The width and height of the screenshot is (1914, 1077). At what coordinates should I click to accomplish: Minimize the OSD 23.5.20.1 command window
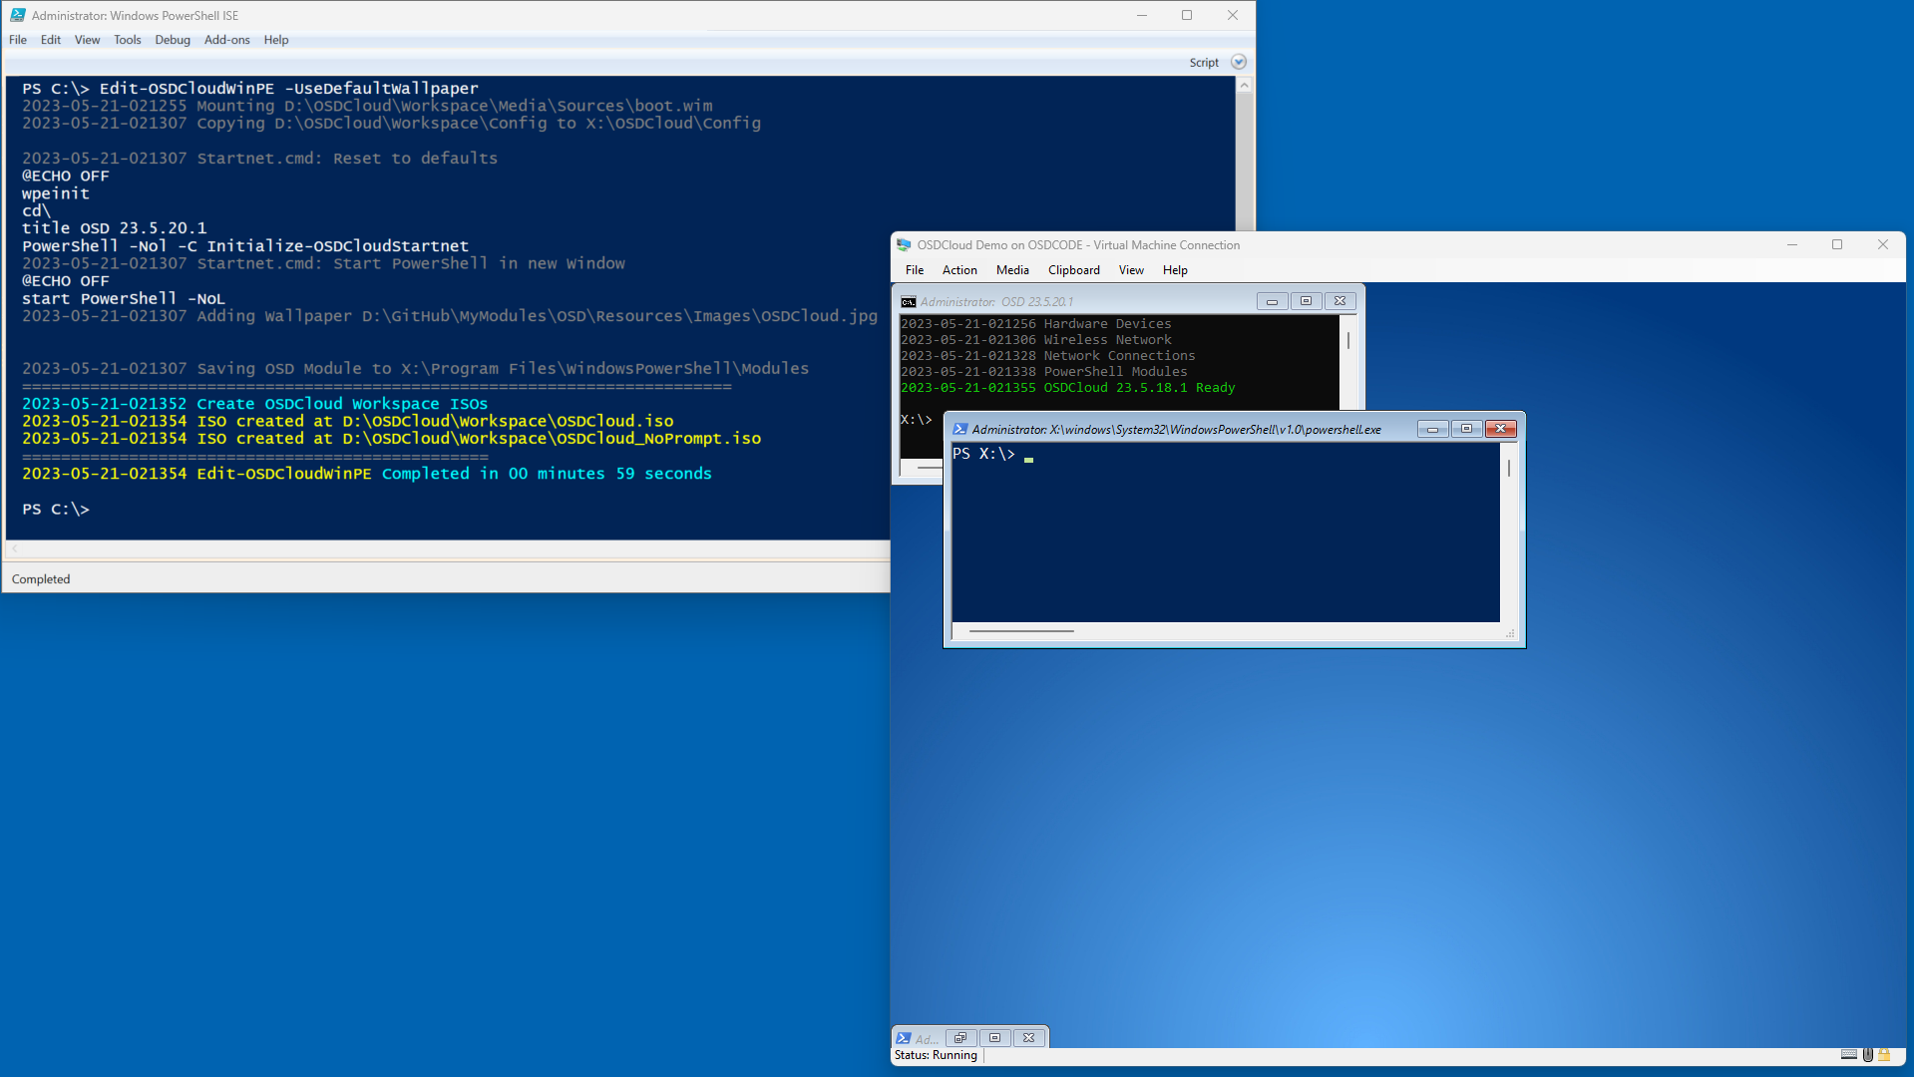coord(1272,302)
